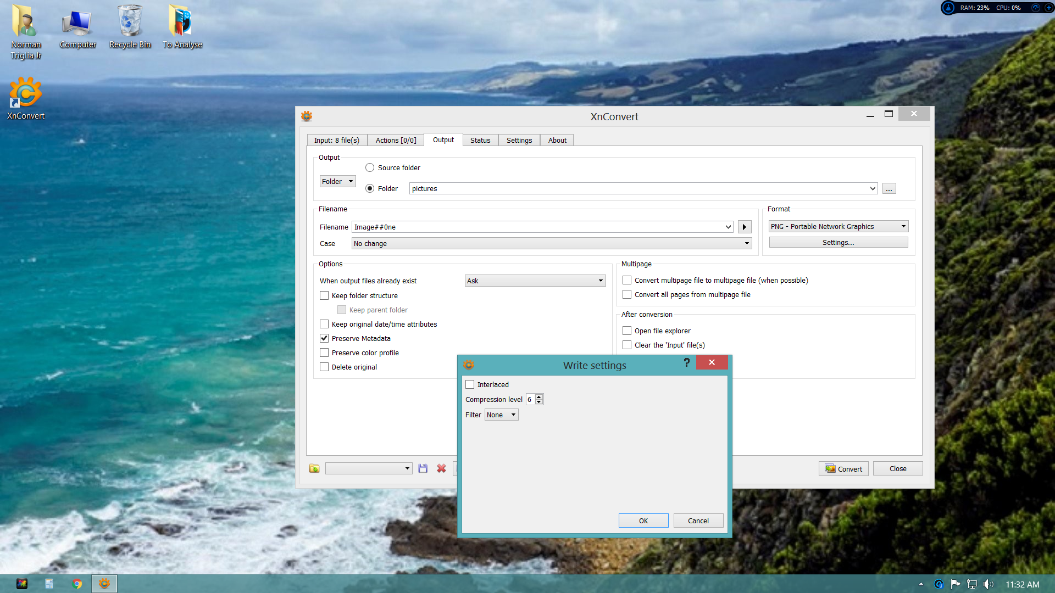
Task: Open the PNG format dropdown
Action: tap(838, 226)
